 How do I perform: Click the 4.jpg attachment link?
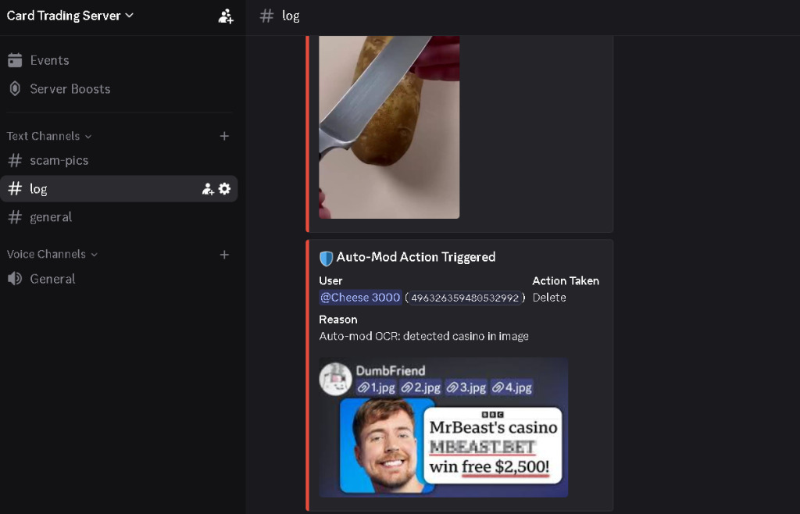coord(512,387)
